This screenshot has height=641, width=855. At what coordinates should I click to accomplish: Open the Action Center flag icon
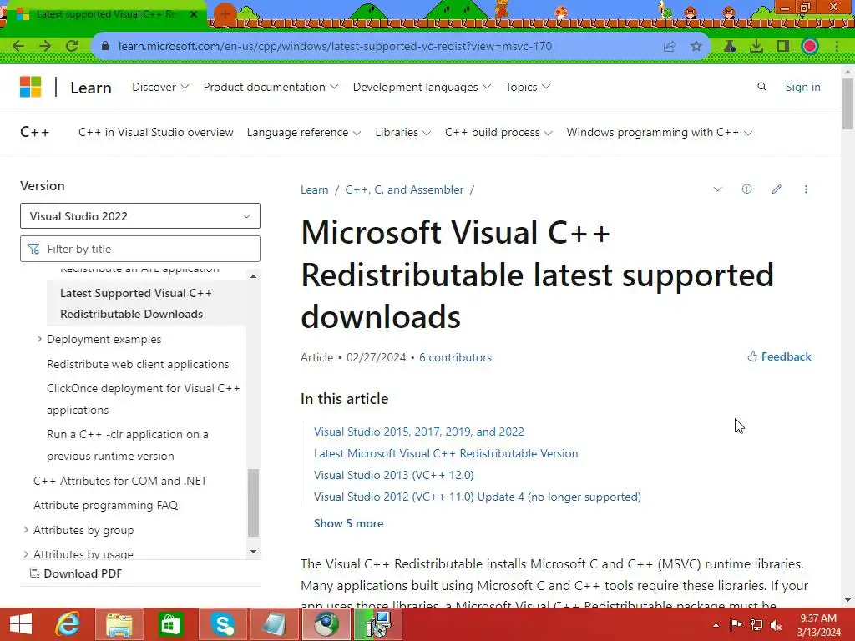[x=736, y=624]
